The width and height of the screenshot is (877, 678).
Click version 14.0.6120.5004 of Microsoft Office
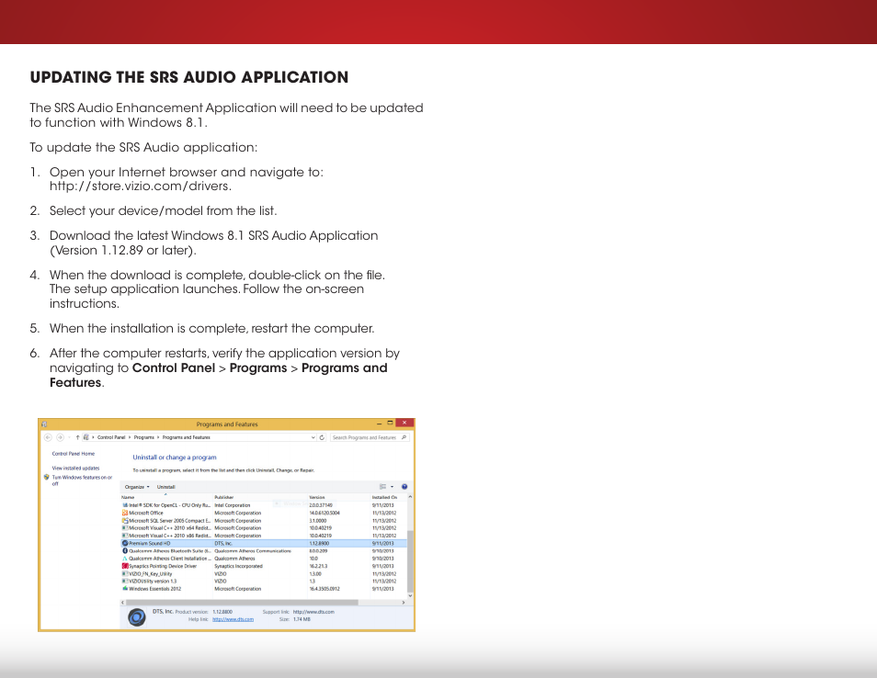click(325, 514)
